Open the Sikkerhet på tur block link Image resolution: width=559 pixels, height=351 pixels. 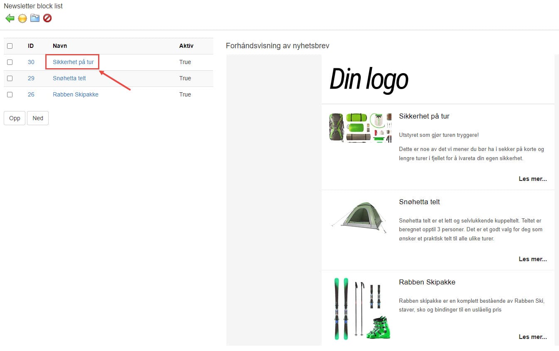[73, 62]
